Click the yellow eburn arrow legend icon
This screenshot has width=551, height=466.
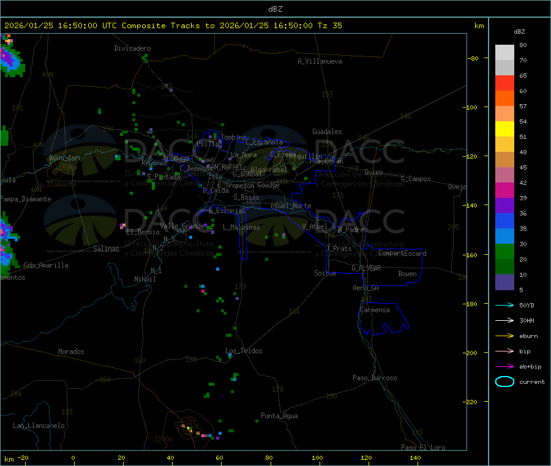click(504, 336)
